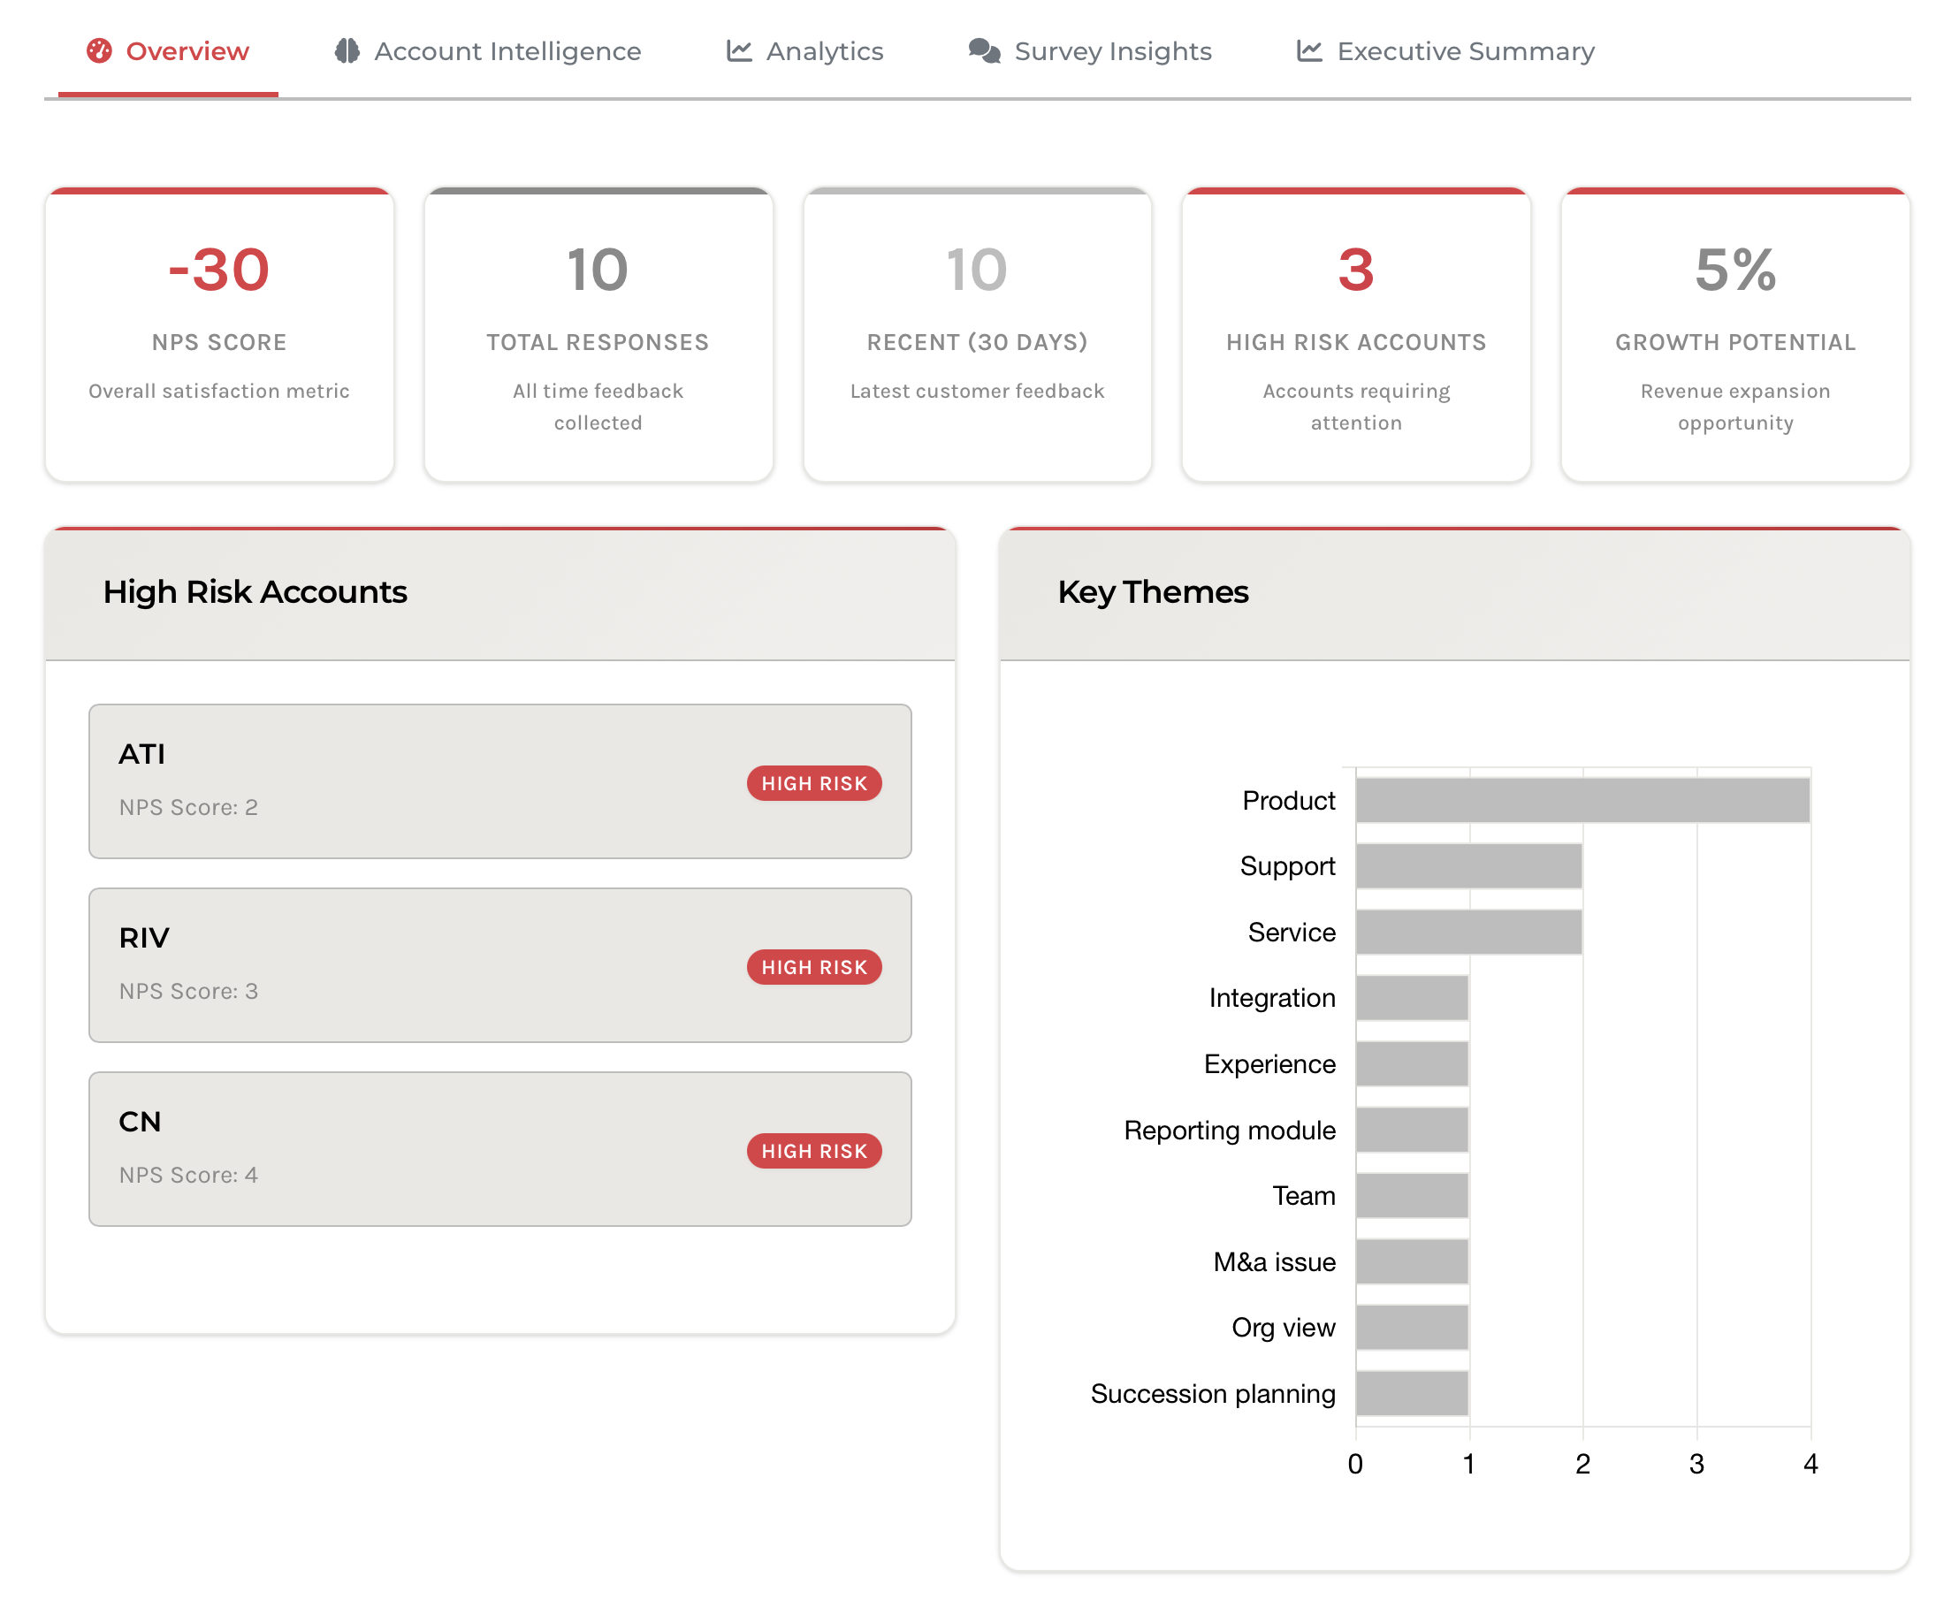Click the Product bar in Key Themes
This screenshot has height=1607, width=1959.
[x=1582, y=800]
